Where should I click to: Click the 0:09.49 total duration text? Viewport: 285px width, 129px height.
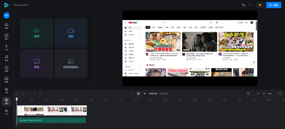[164, 94]
